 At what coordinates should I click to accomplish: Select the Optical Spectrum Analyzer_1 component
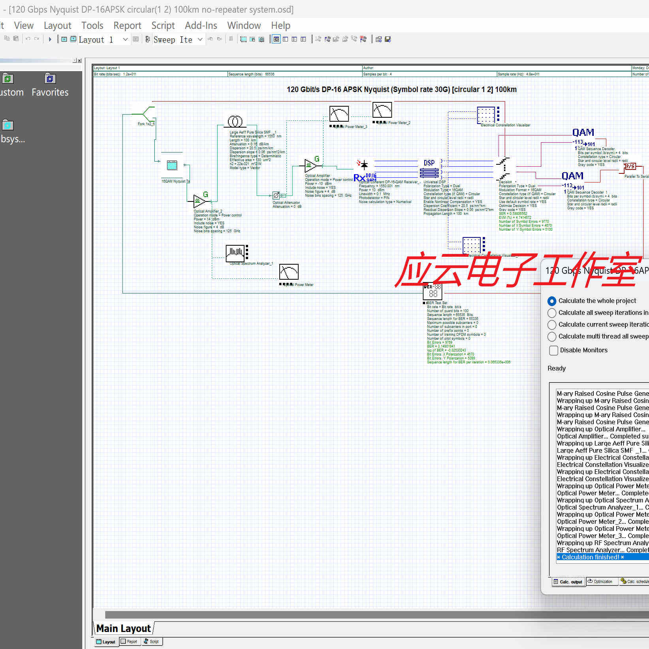point(235,253)
